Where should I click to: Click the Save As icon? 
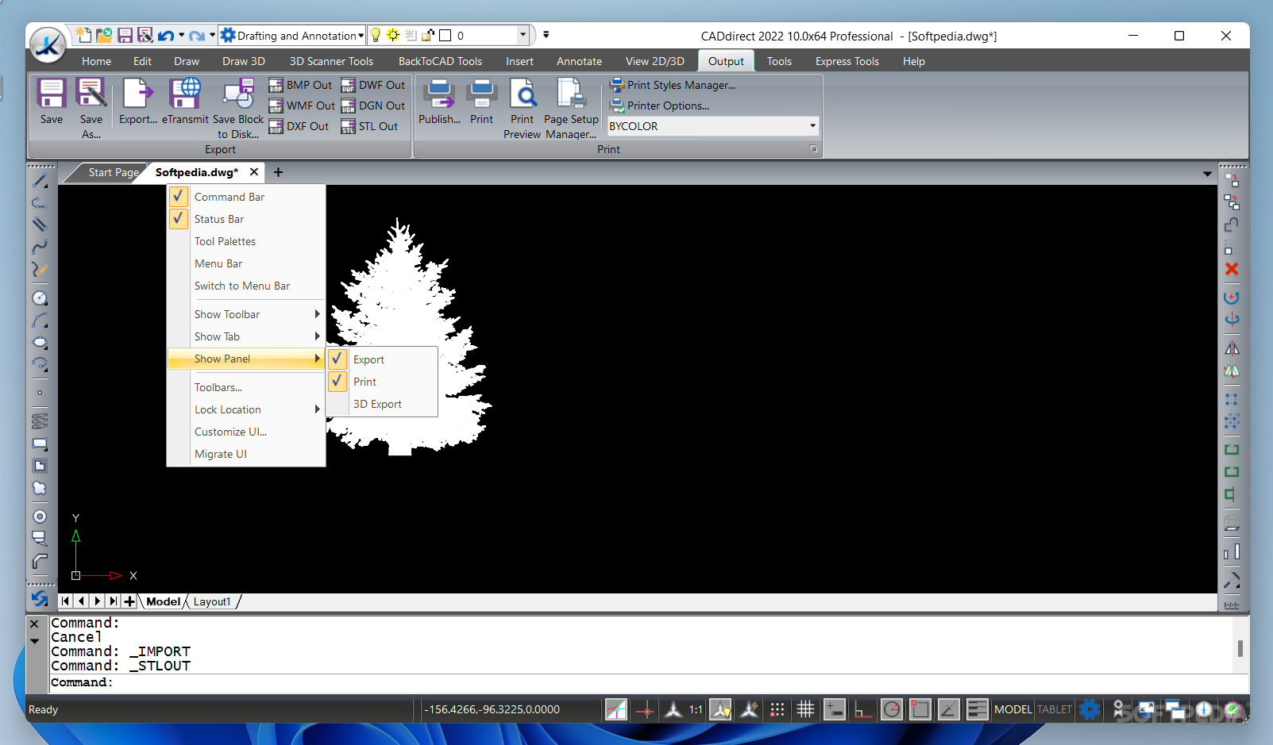click(91, 109)
